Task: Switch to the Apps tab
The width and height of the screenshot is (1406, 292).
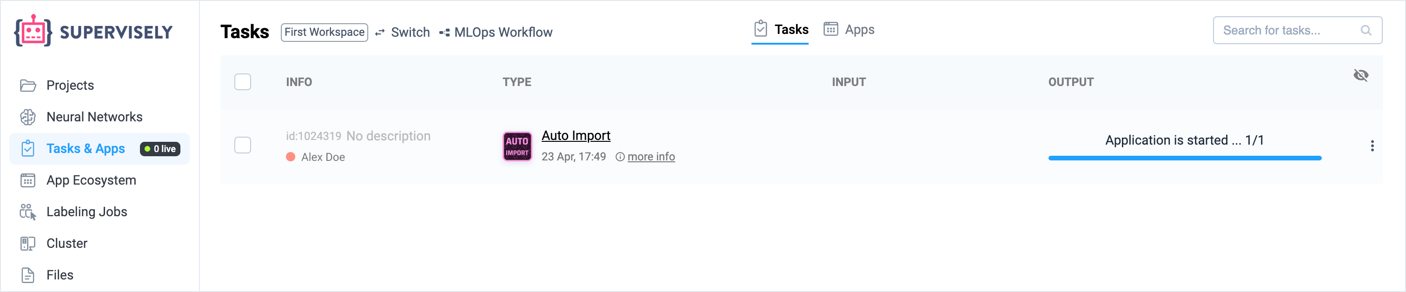Action: 849,29
